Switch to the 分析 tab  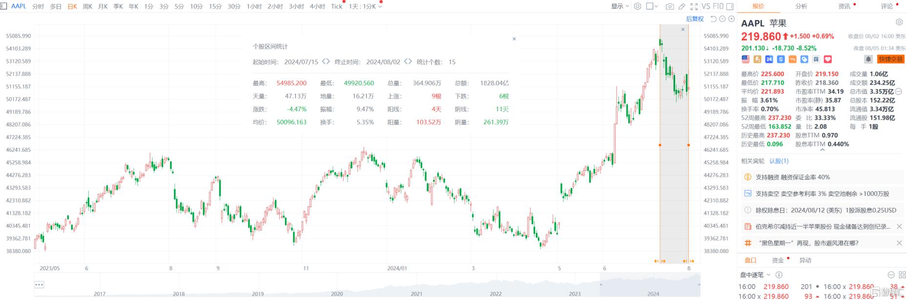pyautogui.click(x=801, y=6)
